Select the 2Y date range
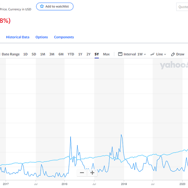This screenshot has height=188, width=188. pyautogui.click(x=88, y=54)
